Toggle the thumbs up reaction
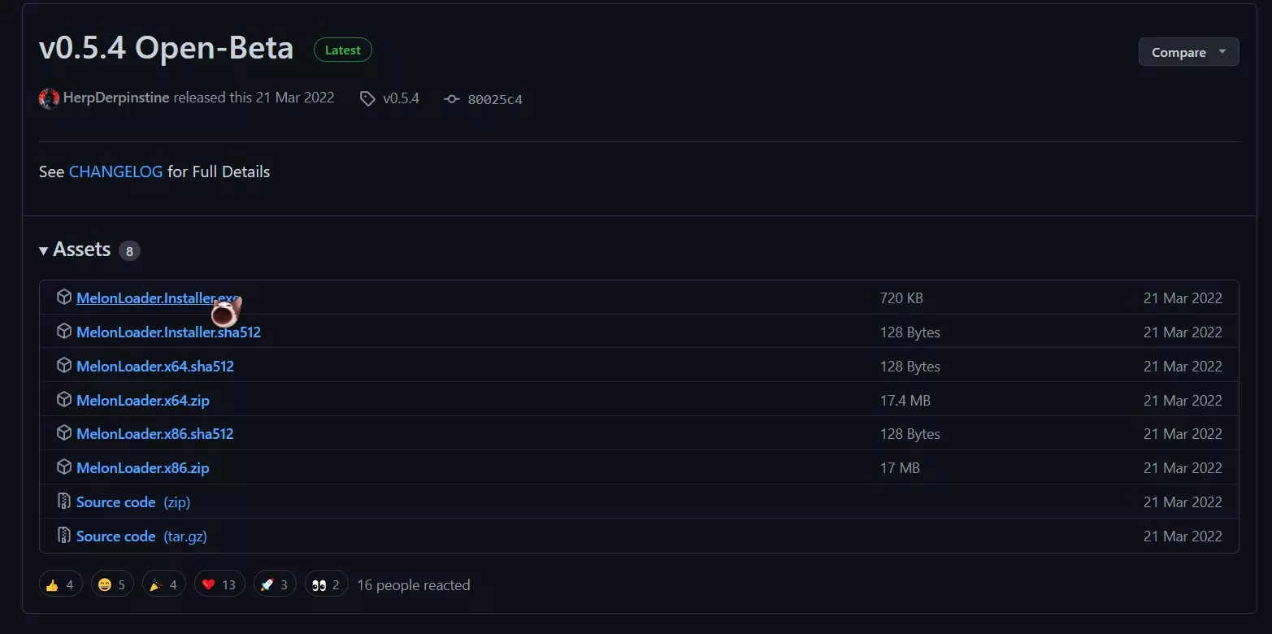Screen dimensions: 1272x634 [x=61, y=584]
